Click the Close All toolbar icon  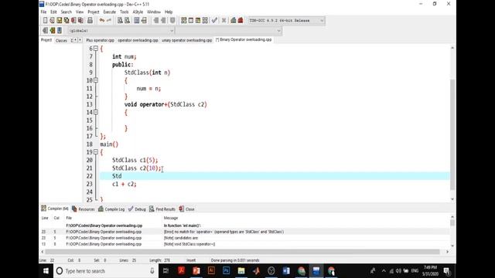80,21
